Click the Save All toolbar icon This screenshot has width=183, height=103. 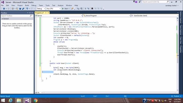(x=23, y=9)
